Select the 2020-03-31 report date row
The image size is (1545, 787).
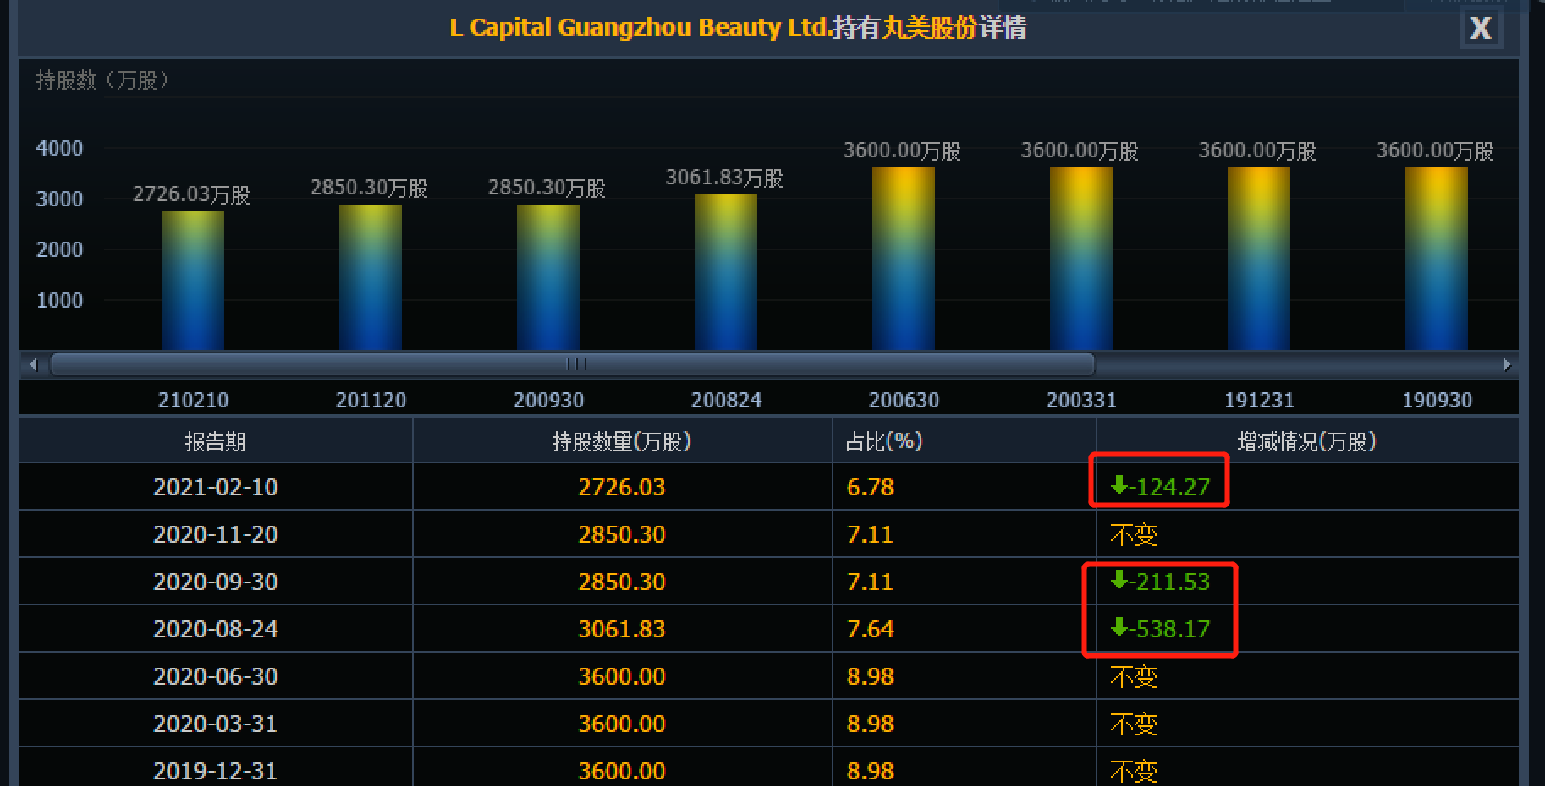(x=769, y=724)
